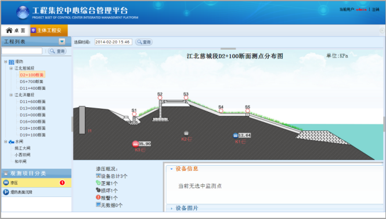This screenshot has width=386, height=219.
Task: Select the blue K1 pressure sensor icon
Action: coord(235,136)
